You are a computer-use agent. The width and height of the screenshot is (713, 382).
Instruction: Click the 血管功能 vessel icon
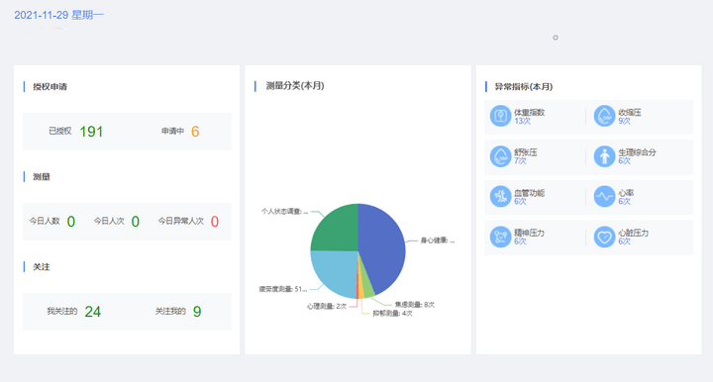(500, 196)
